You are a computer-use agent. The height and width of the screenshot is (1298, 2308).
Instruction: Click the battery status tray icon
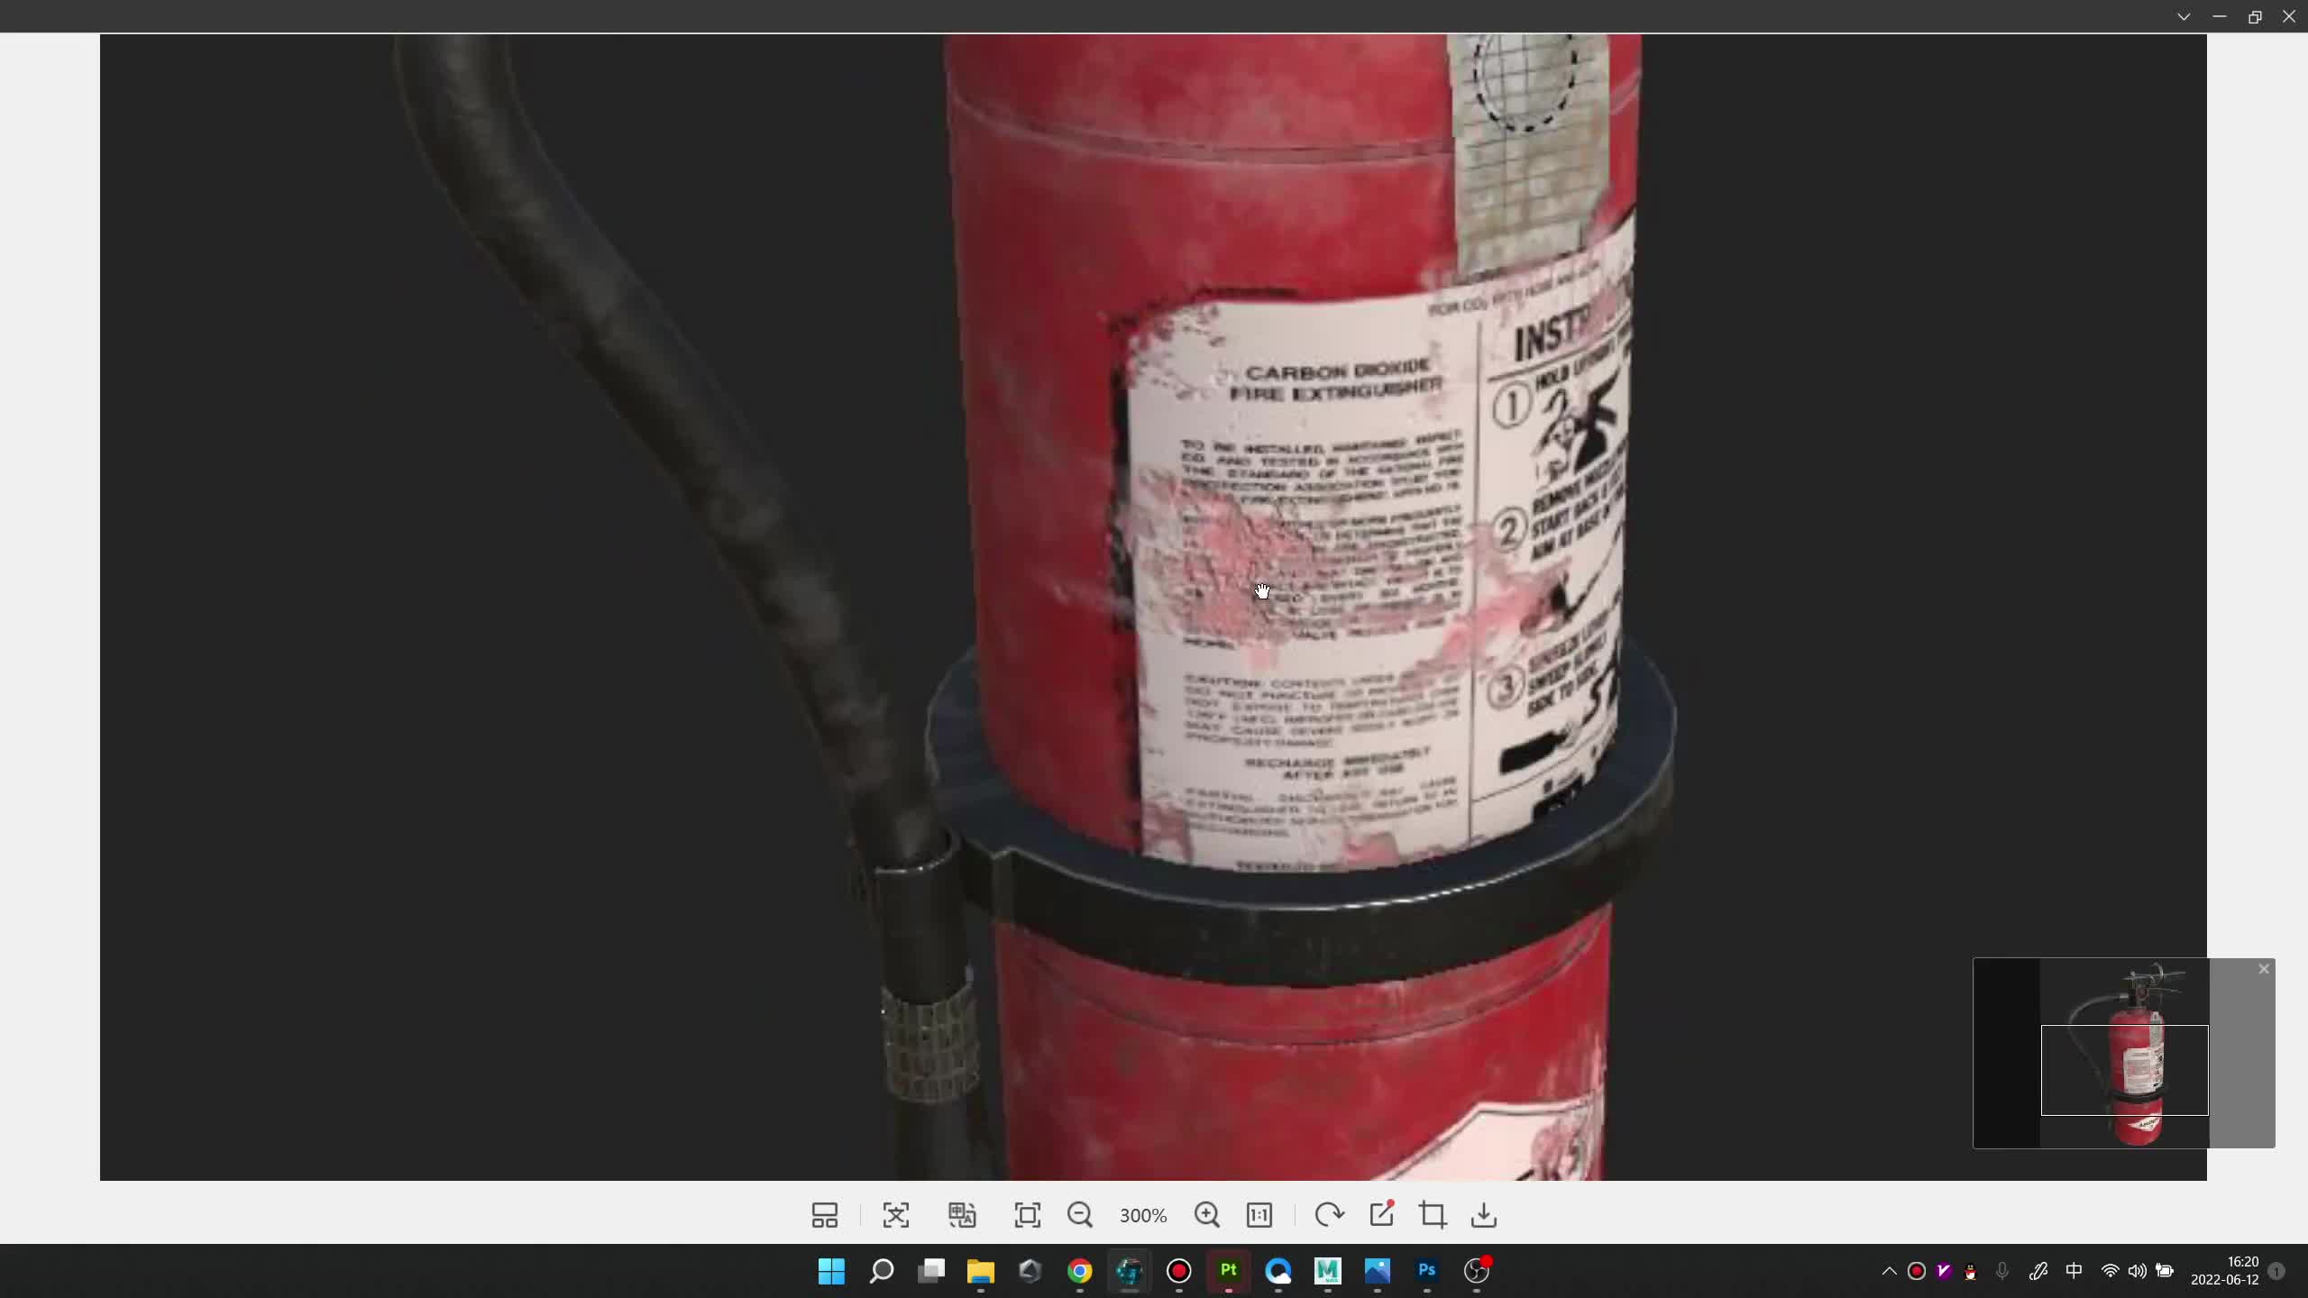pyautogui.click(x=2165, y=1271)
